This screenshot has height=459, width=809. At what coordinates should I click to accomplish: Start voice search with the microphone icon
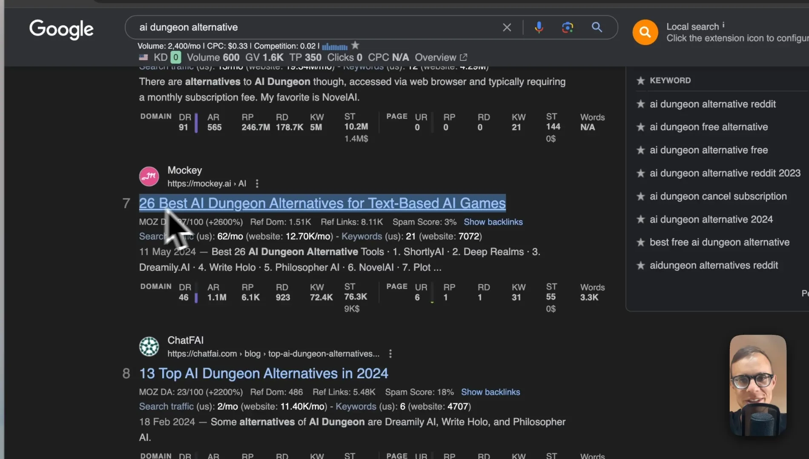(x=539, y=28)
